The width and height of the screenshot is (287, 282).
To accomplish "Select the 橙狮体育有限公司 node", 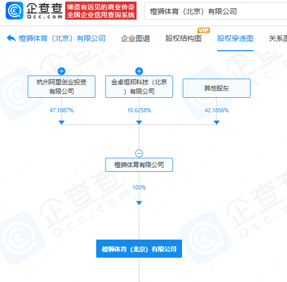I will [139, 165].
